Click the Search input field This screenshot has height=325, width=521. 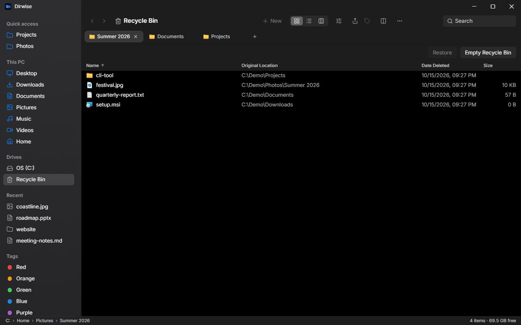(479, 21)
